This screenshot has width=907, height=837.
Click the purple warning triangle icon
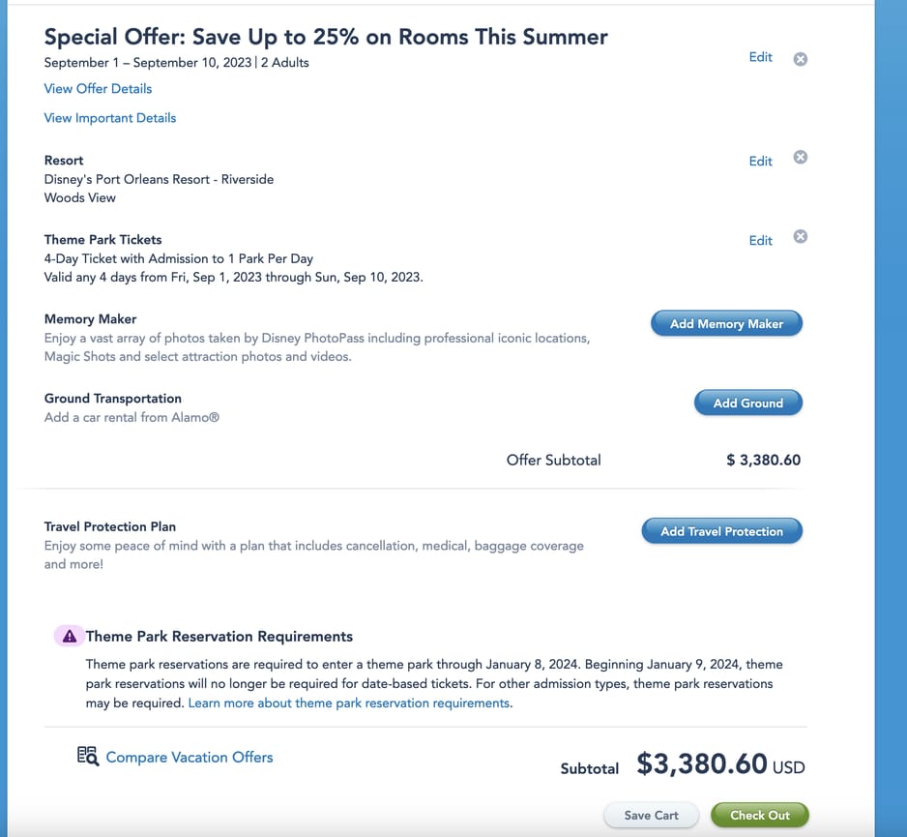click(x=69, y=637)
